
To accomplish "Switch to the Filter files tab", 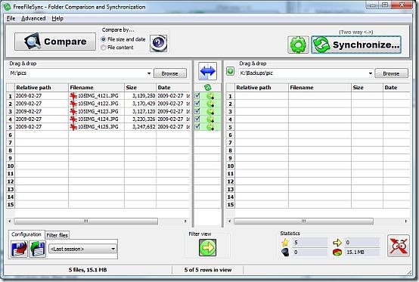I will 57,235.
